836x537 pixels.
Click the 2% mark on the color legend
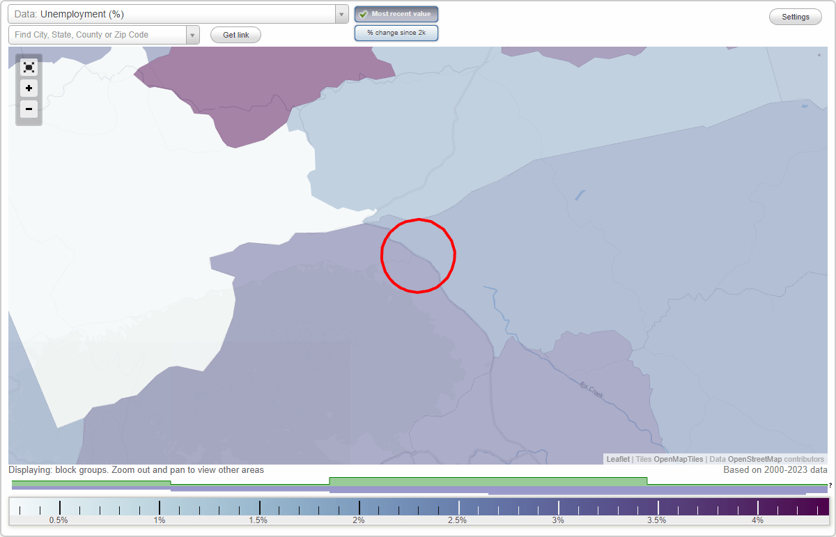coord(359,520)
